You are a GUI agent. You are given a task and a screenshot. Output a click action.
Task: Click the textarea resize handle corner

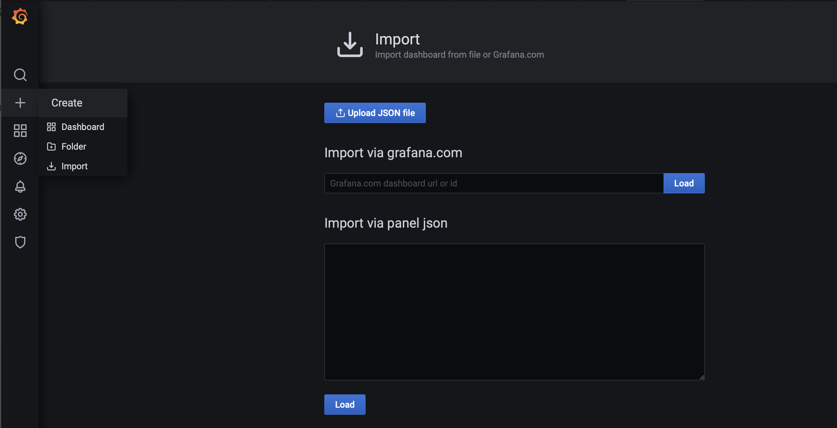pyautogui.click(x=702, y=377)
